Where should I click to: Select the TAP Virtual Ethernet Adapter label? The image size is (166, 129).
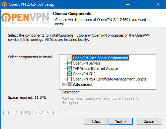(96, 68)
